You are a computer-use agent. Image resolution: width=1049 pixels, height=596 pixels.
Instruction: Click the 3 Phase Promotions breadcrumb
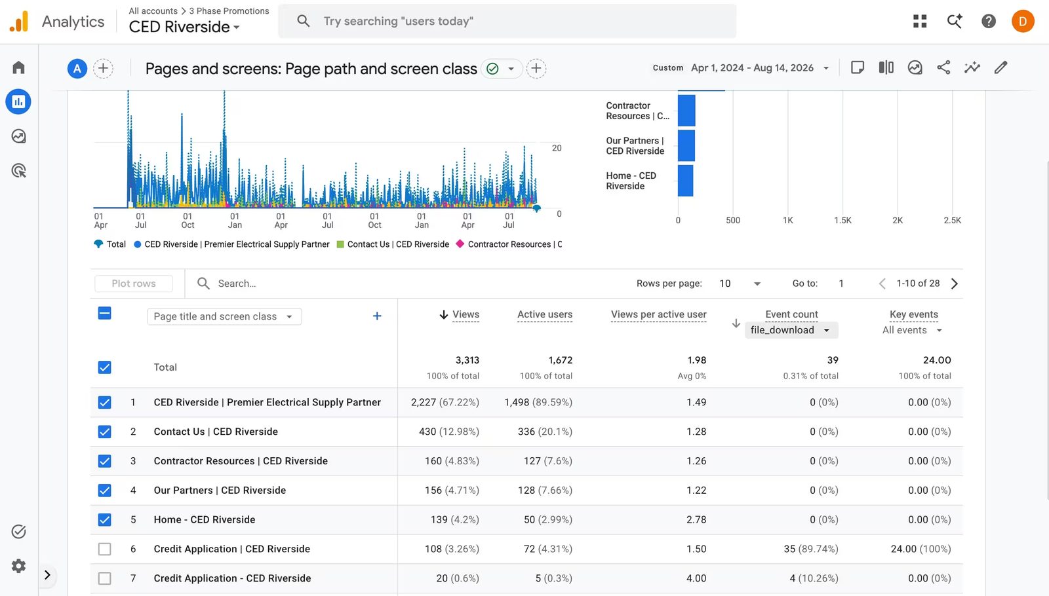coord(229,11)
